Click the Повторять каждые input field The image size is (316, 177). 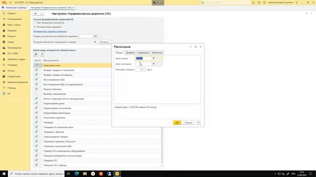(139, 70)
